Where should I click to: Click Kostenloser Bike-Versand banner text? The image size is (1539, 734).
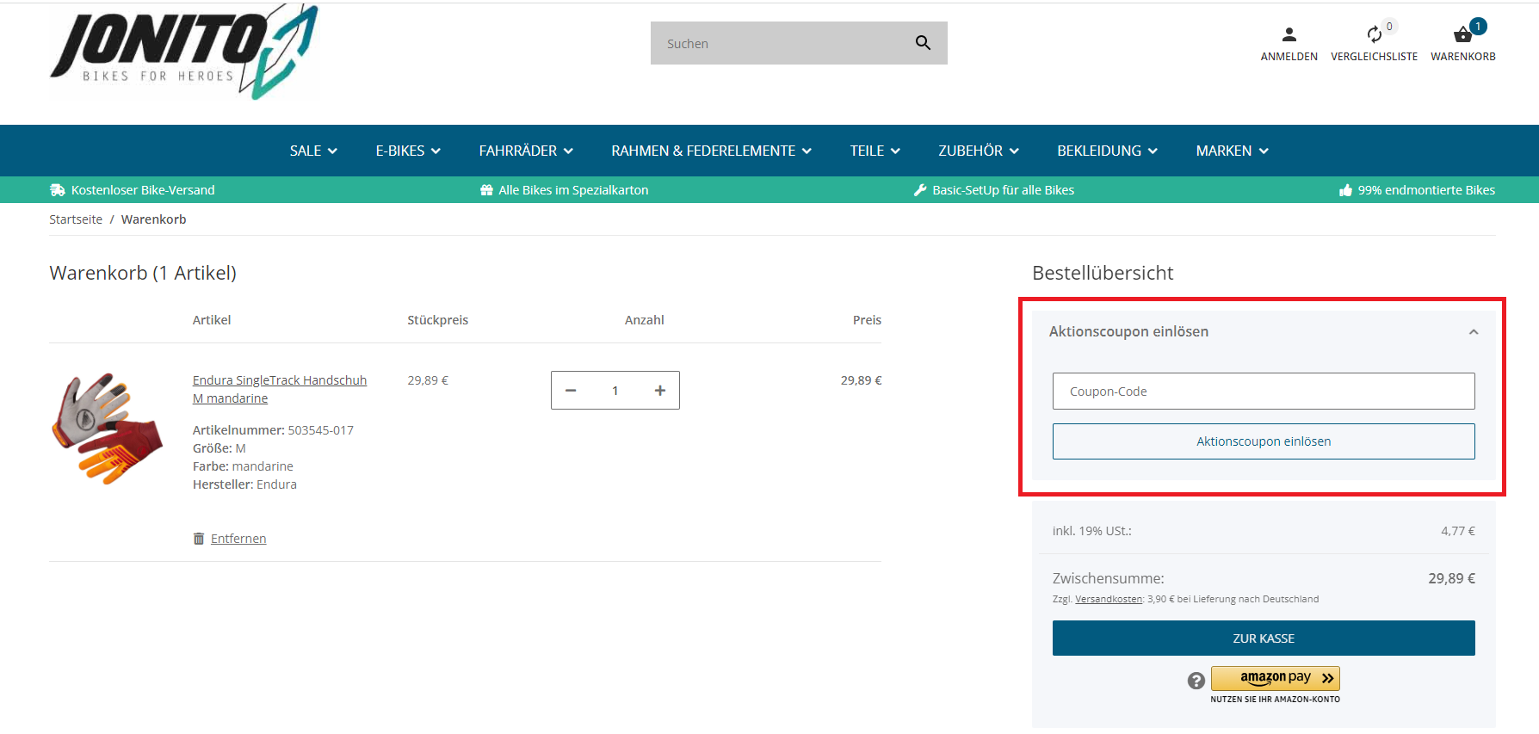[x=143, y=190]
